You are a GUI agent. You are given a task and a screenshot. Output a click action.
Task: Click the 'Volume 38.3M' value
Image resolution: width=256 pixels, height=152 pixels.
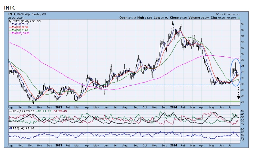[199, 18]
